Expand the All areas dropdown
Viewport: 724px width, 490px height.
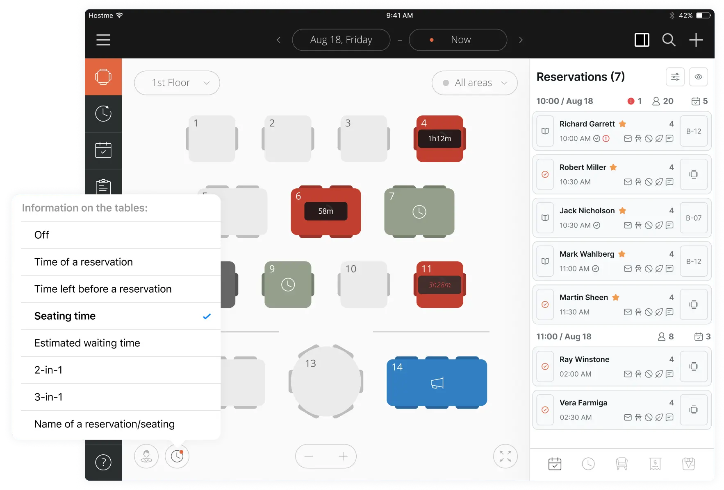[475, 83]
